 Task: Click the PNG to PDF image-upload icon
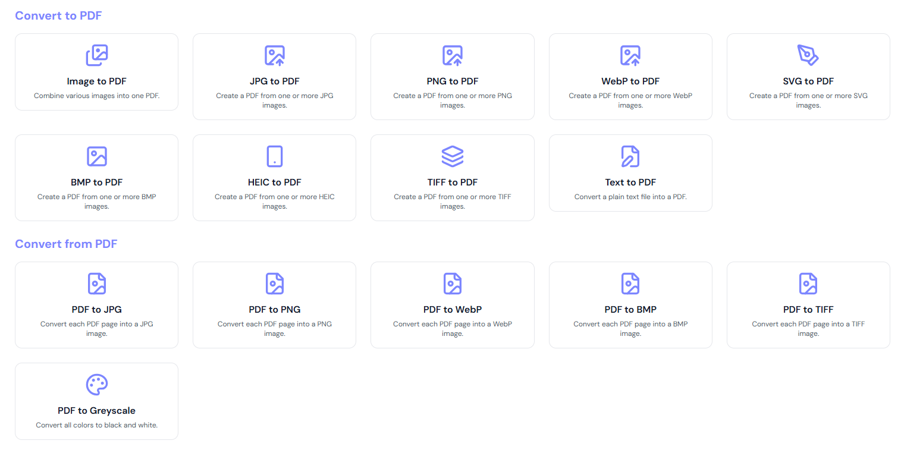(452, 55)
